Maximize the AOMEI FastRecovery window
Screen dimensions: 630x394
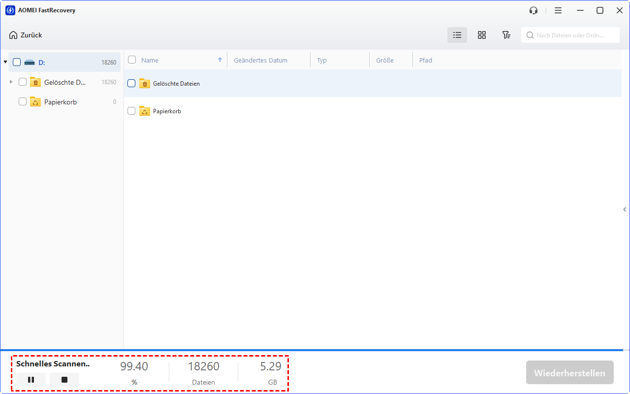click(600, 10)
